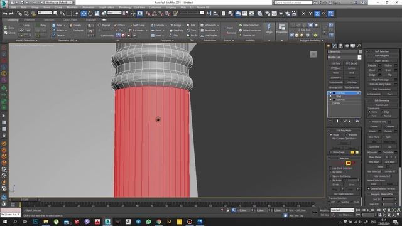Enable the Preserve UVs checkbox
Screen dimensions: 402x226
click(x=370, y=122)
